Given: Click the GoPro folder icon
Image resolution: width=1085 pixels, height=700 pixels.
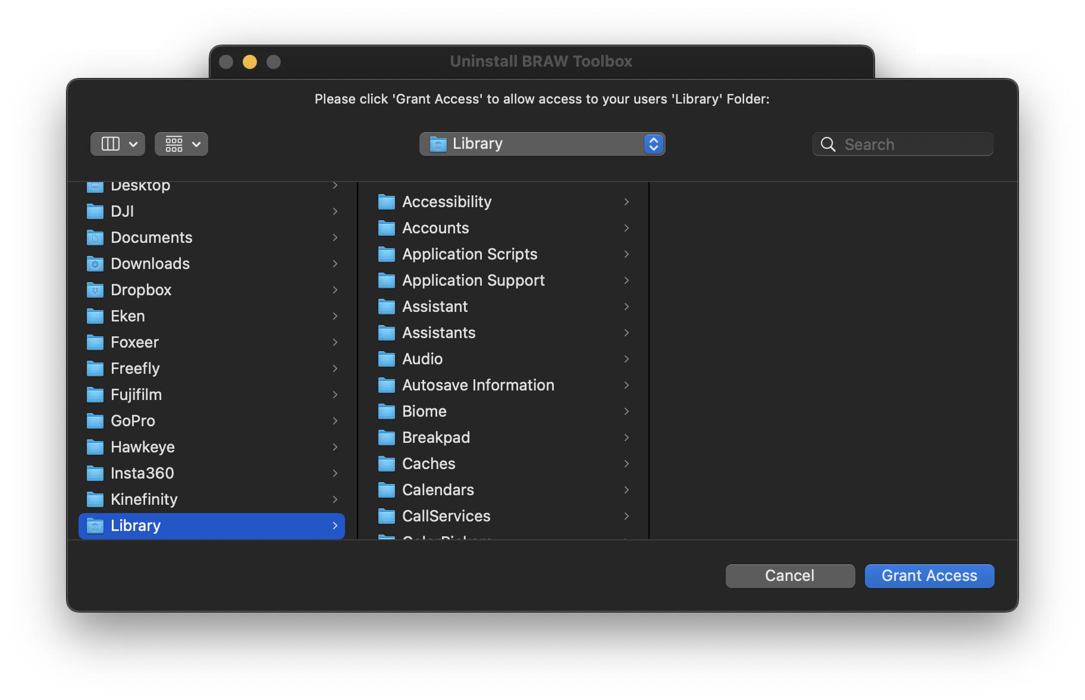Looking at the screenshot, I should 95,421.
